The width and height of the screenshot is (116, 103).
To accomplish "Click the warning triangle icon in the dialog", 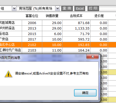I will click(x=8, y=74).
